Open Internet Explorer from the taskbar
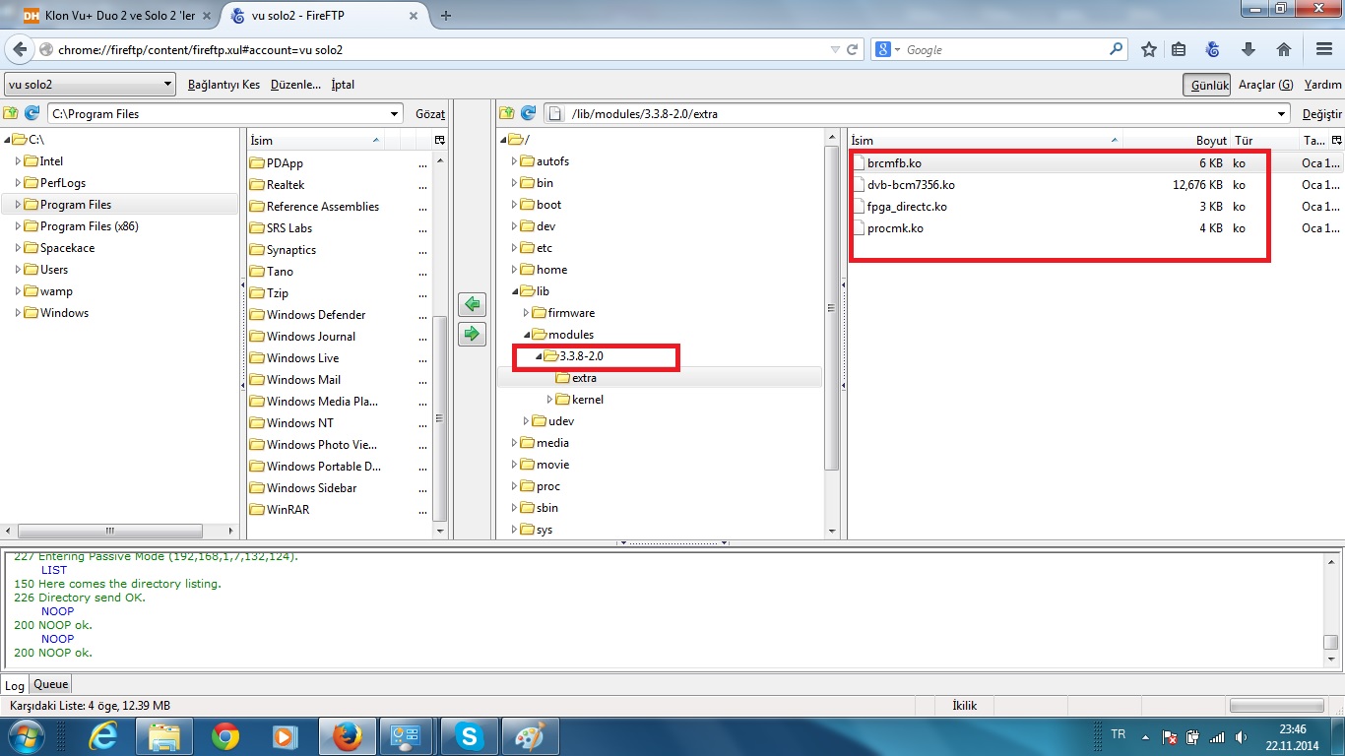The image size is (1345, 756). (x=103, y=735)
